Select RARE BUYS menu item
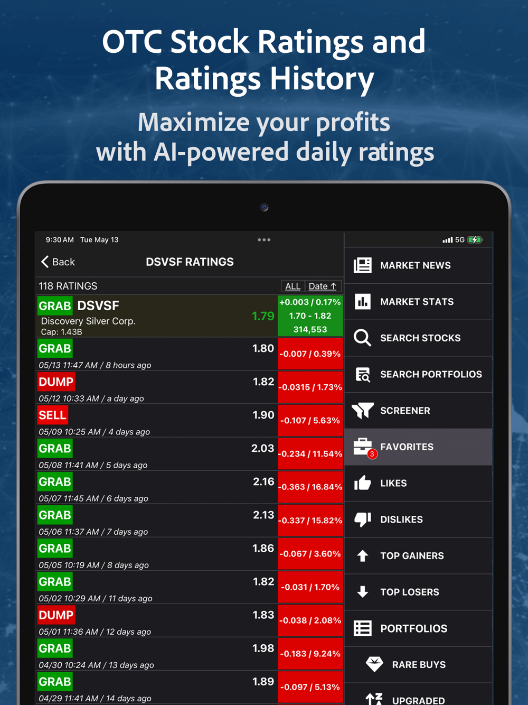The height and width of the screenshot is (705, 528). click(418, 664)
